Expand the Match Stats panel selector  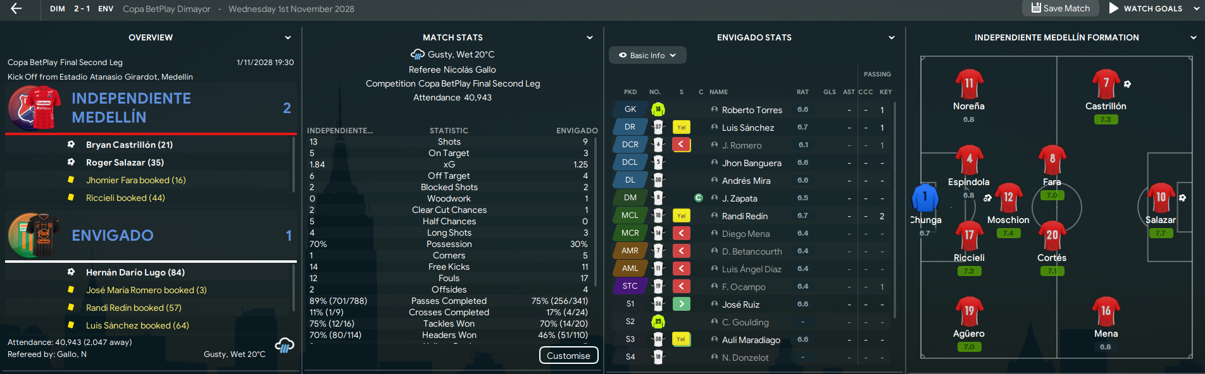590,38
